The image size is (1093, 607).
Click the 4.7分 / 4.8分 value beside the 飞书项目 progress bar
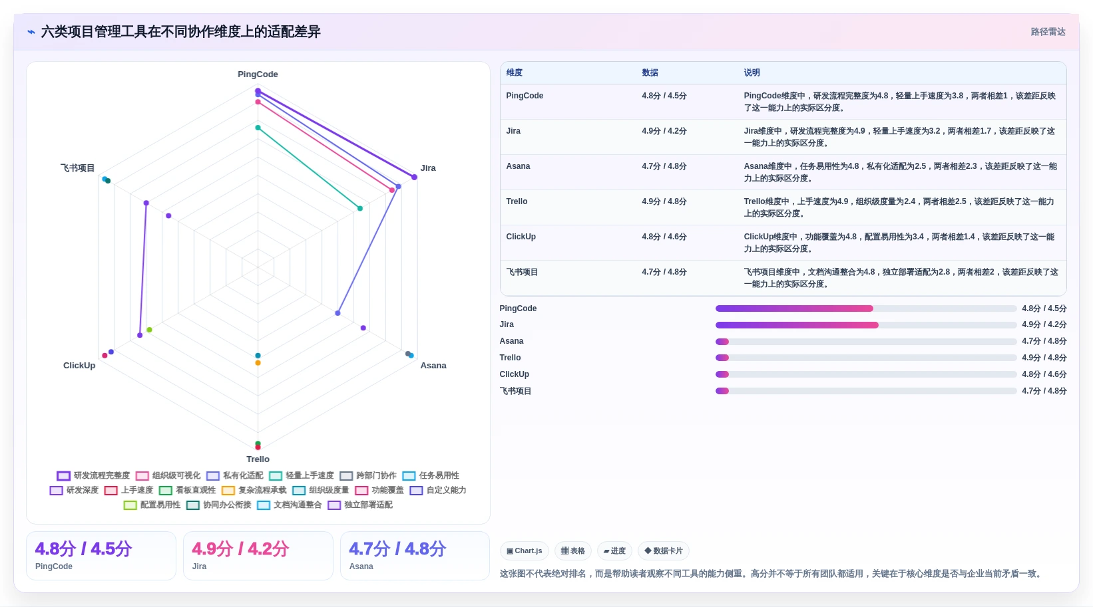click(x=1044, y=391)
